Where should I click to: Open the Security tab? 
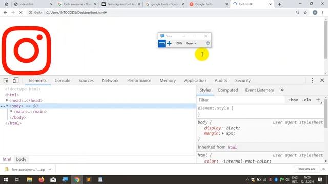pyautogui.click(x=242, y=81)
